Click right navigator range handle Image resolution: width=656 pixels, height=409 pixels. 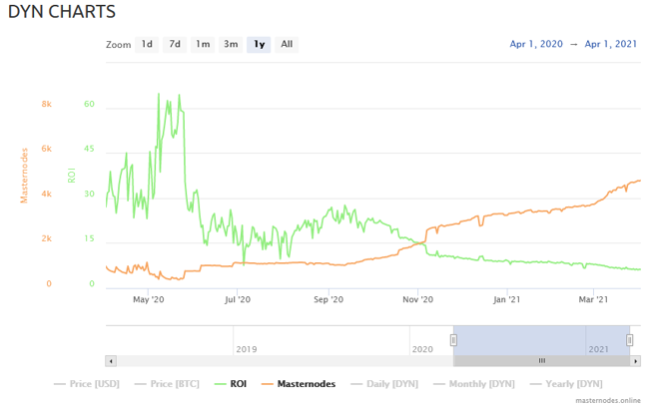tap(629, 340)
